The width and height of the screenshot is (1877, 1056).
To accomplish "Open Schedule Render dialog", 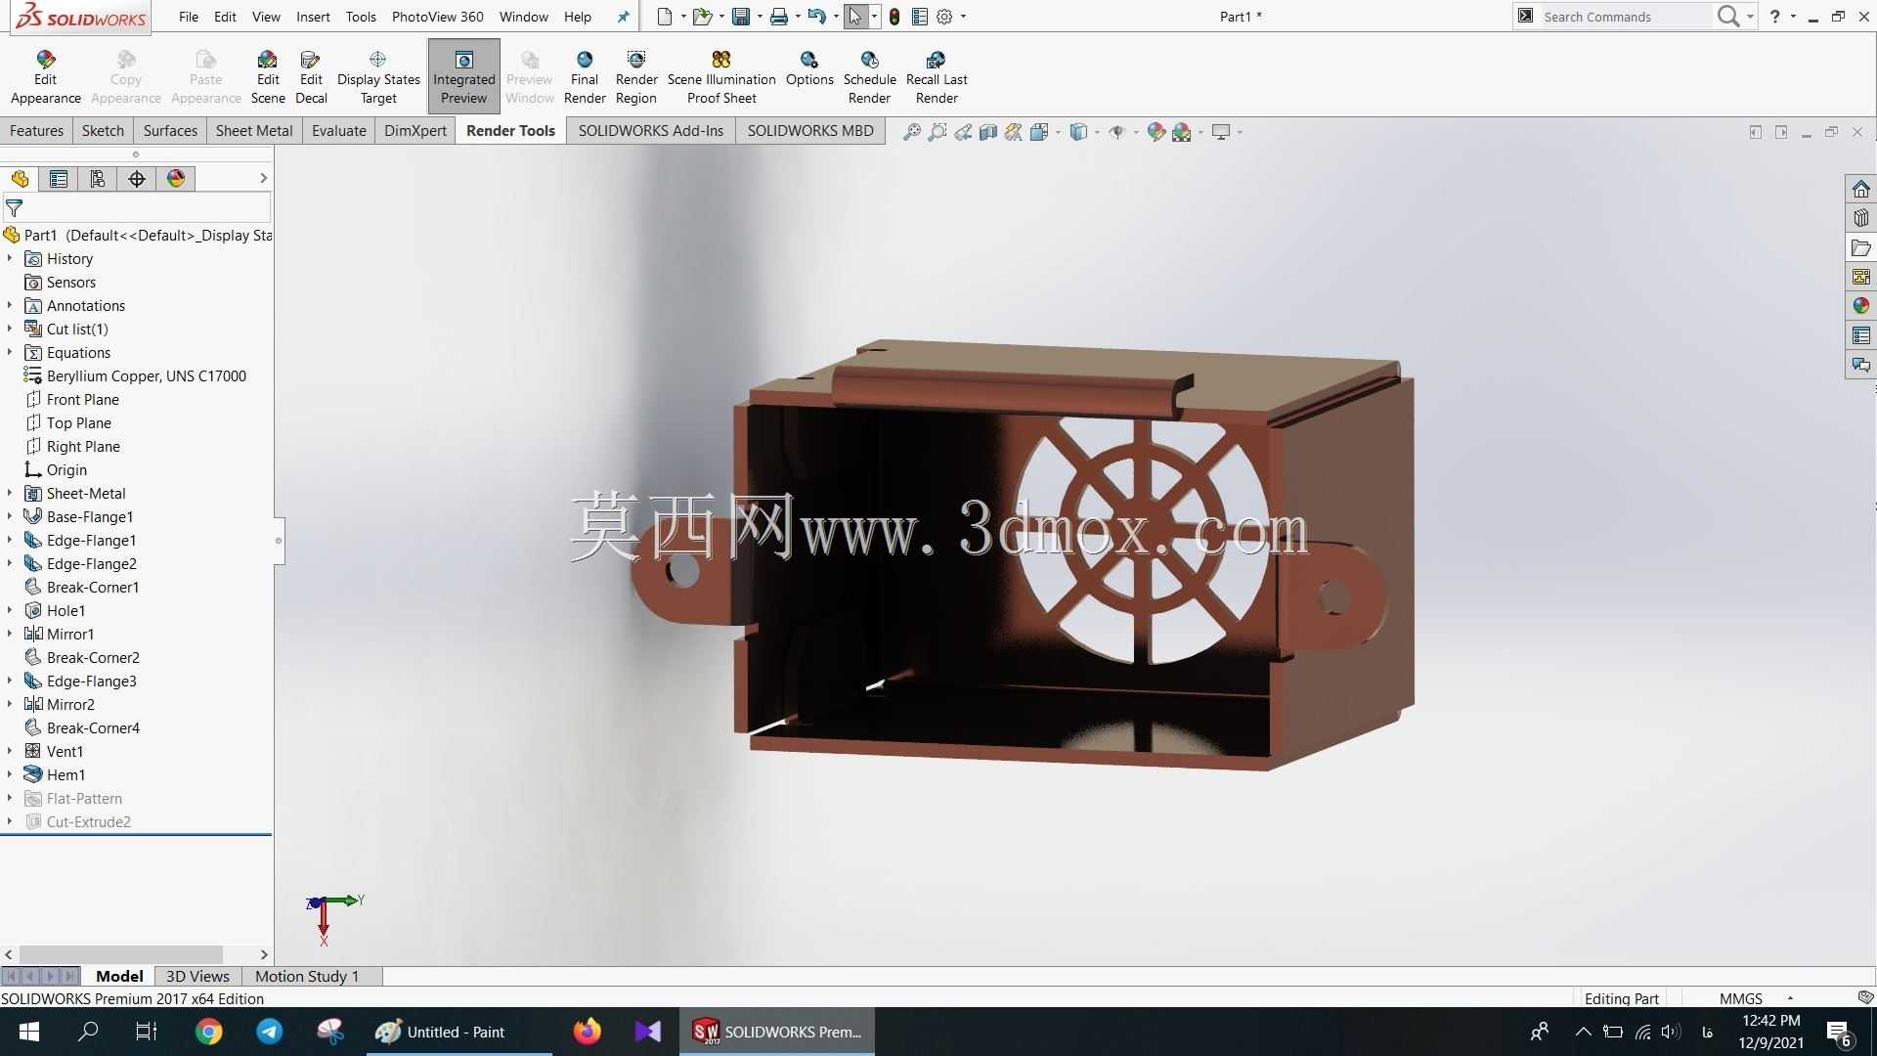I will click(x=870, y=76).
